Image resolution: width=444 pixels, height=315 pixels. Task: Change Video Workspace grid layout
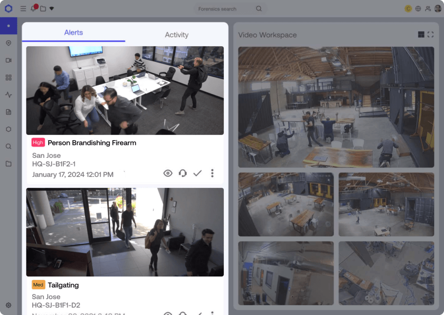pos(421,35)
